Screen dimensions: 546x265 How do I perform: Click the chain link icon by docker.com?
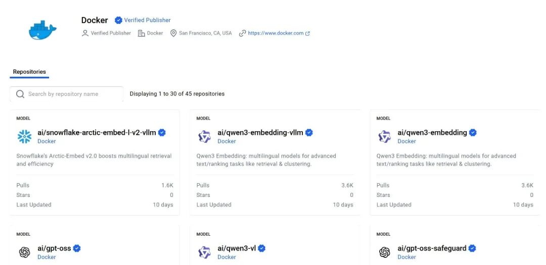(x=242, y=33)
